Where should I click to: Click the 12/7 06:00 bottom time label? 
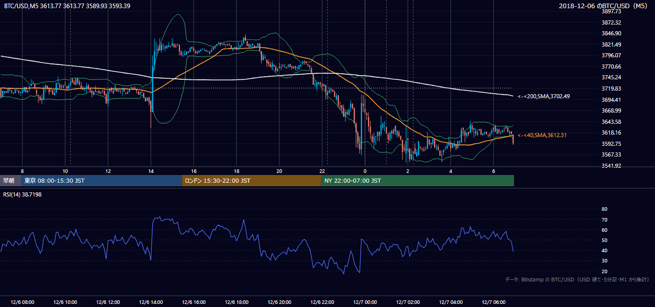coord(493,302)
